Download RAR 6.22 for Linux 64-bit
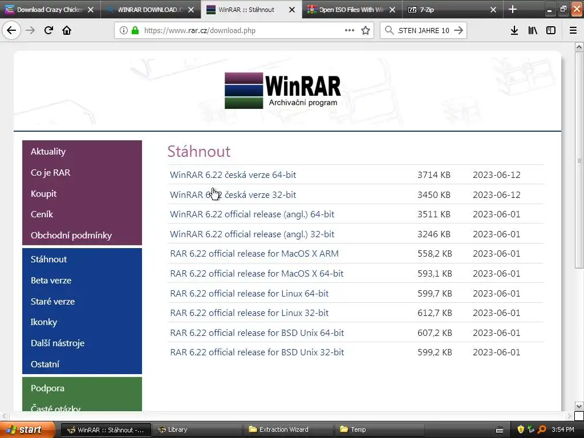The image size is (584, 438). pyautogui.click(x=249, y=294)
